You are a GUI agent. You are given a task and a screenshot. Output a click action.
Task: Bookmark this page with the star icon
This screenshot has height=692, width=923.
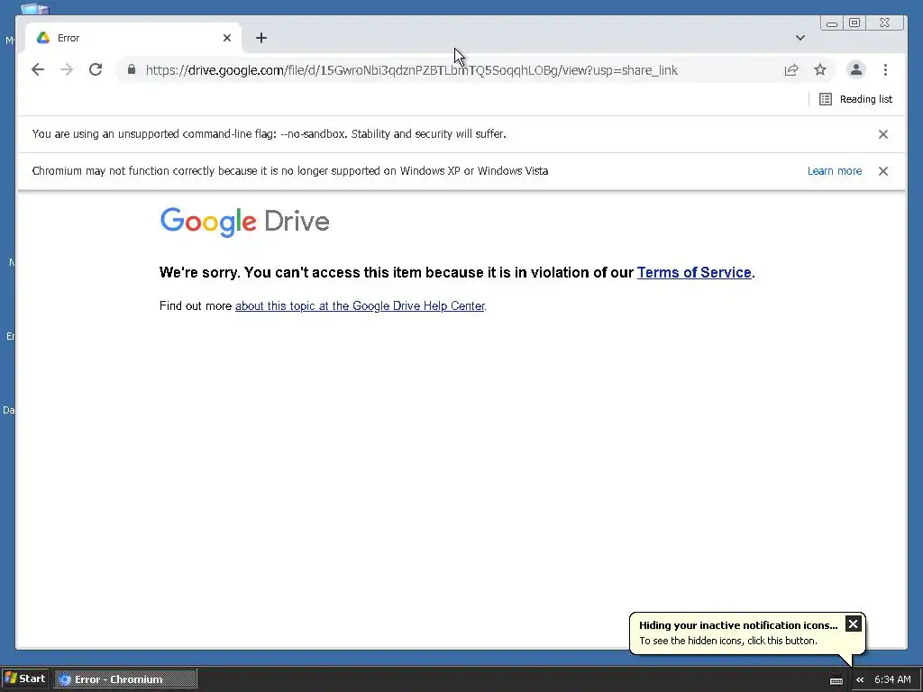(820, 70)
